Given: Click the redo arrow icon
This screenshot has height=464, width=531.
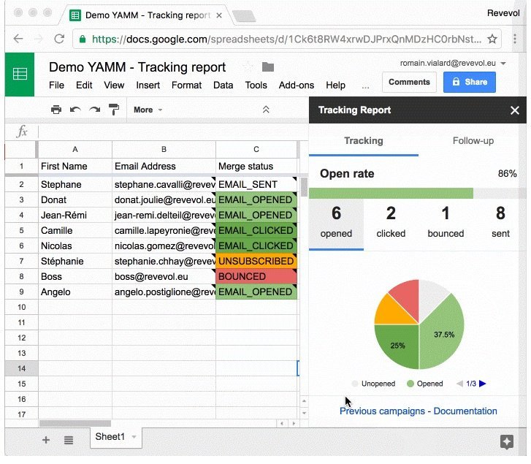Looking at the screenshot, I should 95,110.
